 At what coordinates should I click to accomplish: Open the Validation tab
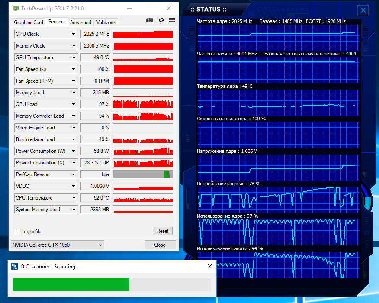click(106, 23)
